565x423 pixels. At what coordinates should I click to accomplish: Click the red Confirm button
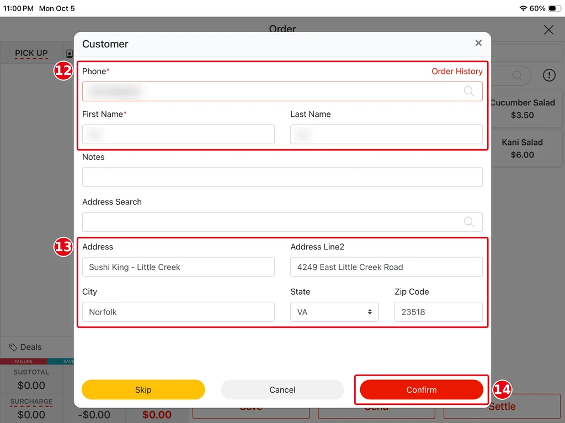pos(421,389)
